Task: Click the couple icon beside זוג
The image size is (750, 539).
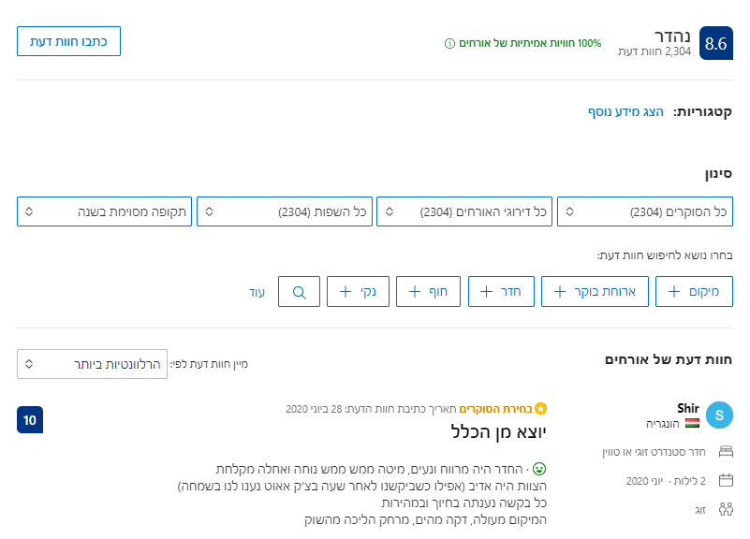Action: click(x=725, y=509)
